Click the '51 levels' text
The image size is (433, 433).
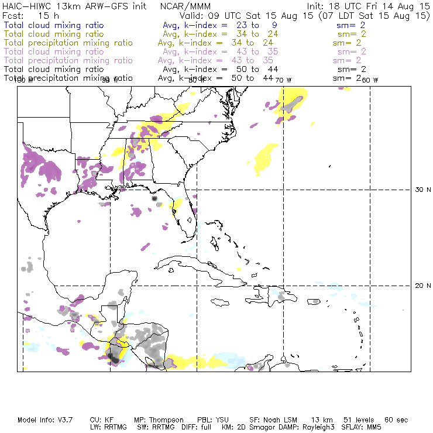click(x=359, y=420)
